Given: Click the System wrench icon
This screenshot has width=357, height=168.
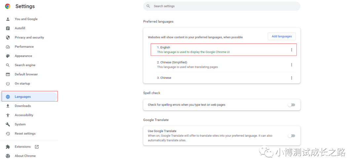Looking at the screenshot, I should [x=8, y=125].
